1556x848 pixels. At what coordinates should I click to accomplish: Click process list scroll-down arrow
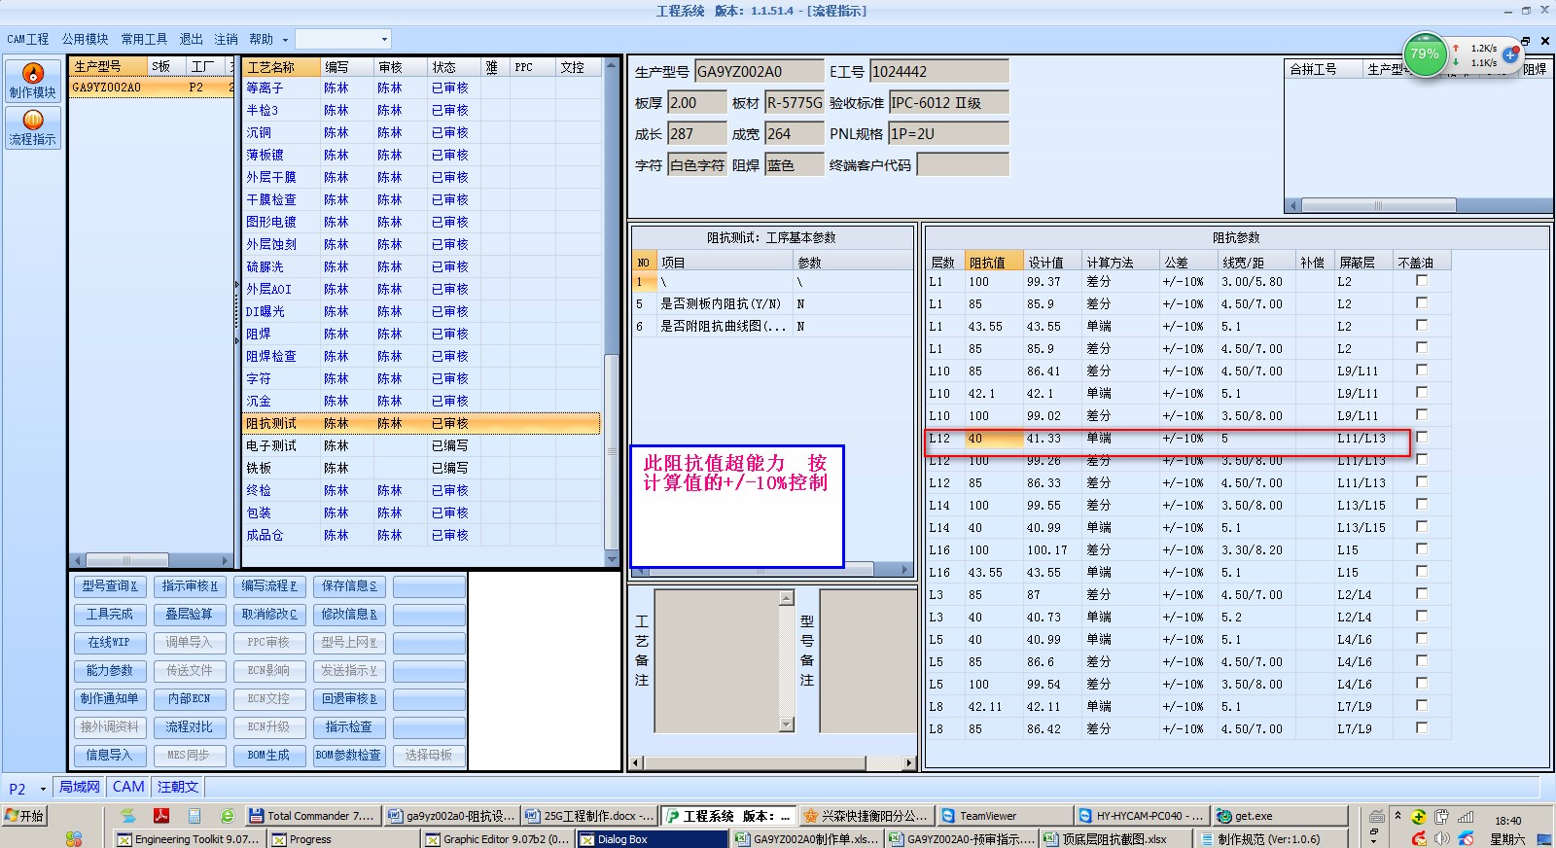[612, 560]
